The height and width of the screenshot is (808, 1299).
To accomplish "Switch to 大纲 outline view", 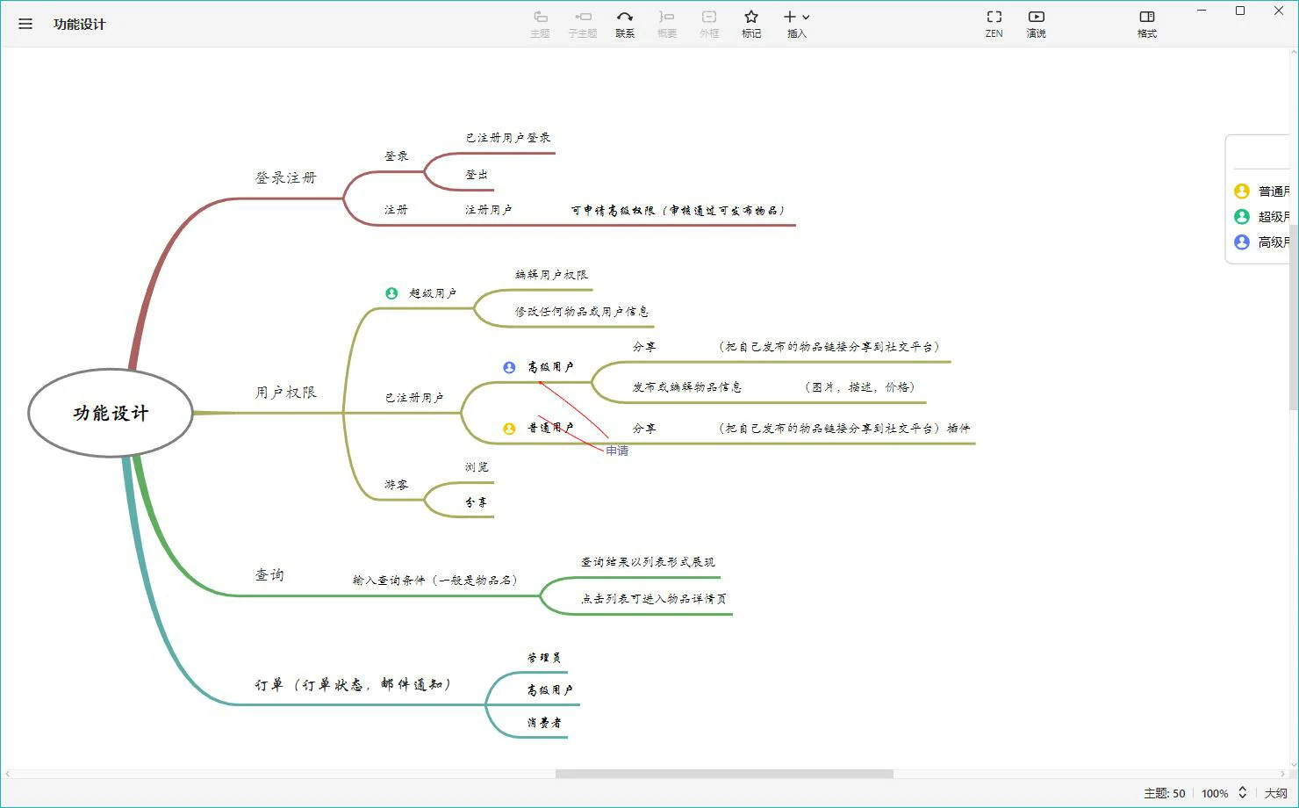I will pyautogui.click(x=1275, y=793).
